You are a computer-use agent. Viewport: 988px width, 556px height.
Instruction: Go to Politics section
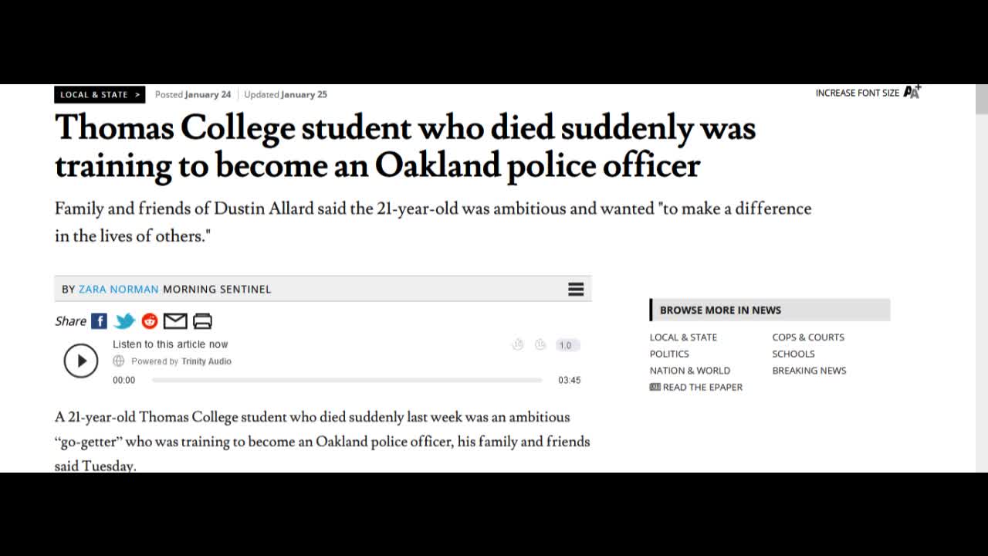click(x=669, y=354)
